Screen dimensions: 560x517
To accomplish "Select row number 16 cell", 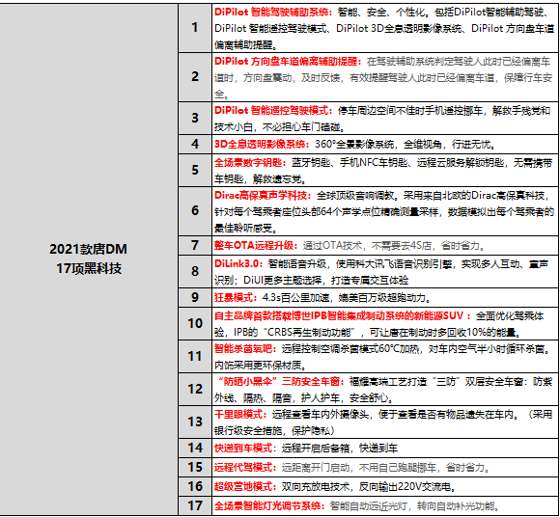I will tap(195, 486).
